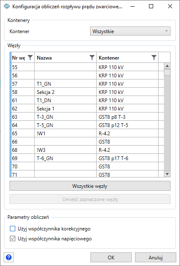Select all nodes with Wszystkie węzły button

(x=90, y=186)
